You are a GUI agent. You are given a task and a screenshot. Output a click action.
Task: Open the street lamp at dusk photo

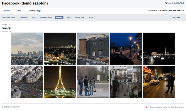point(126,49)
